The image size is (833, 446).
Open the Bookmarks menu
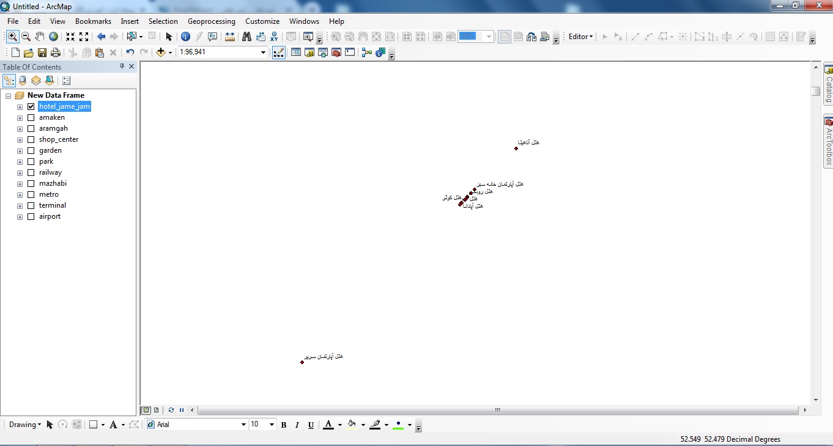point(93,21)
